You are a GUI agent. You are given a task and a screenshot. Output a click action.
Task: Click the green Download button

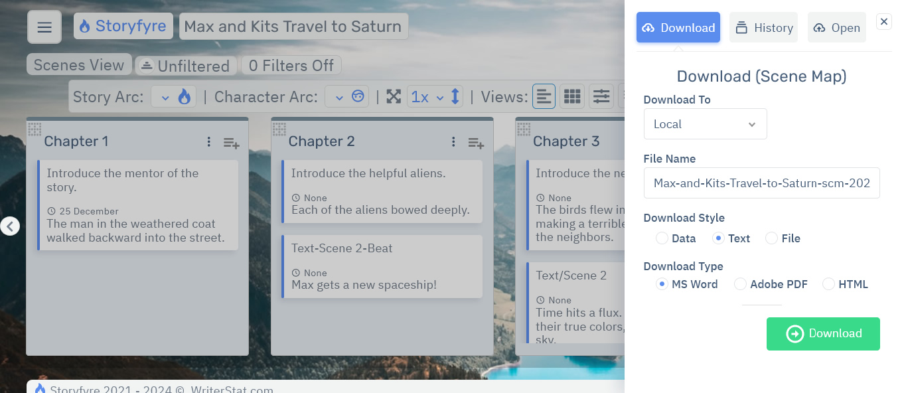[x=823, y=334]
